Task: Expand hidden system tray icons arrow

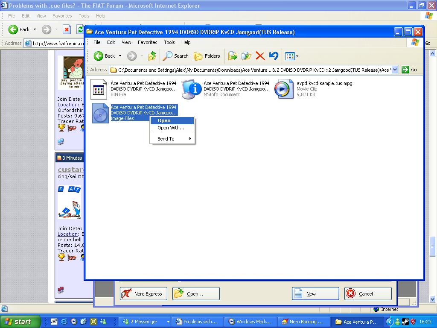Action: 389,322
